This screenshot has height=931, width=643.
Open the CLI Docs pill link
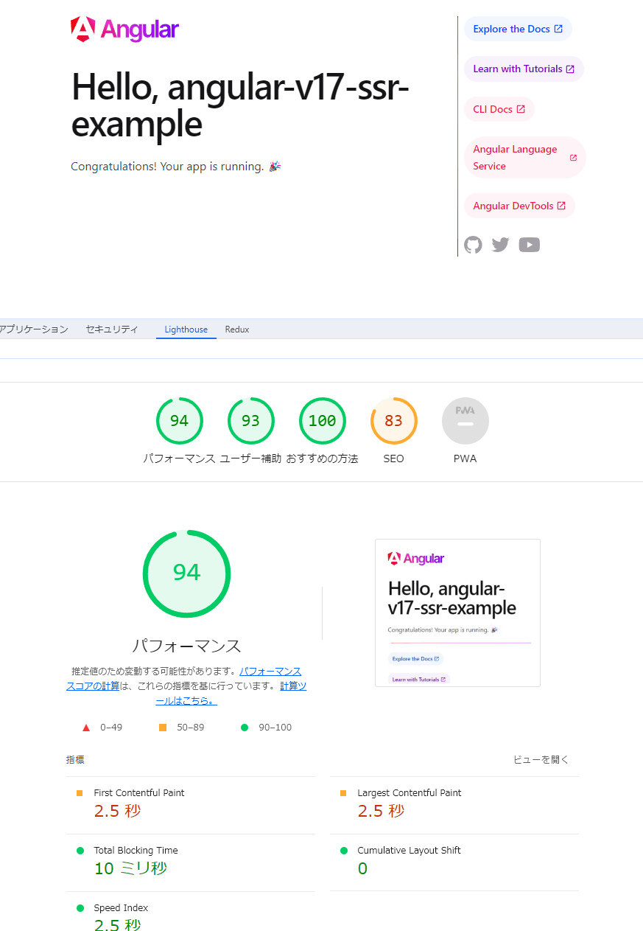(499, 109)
